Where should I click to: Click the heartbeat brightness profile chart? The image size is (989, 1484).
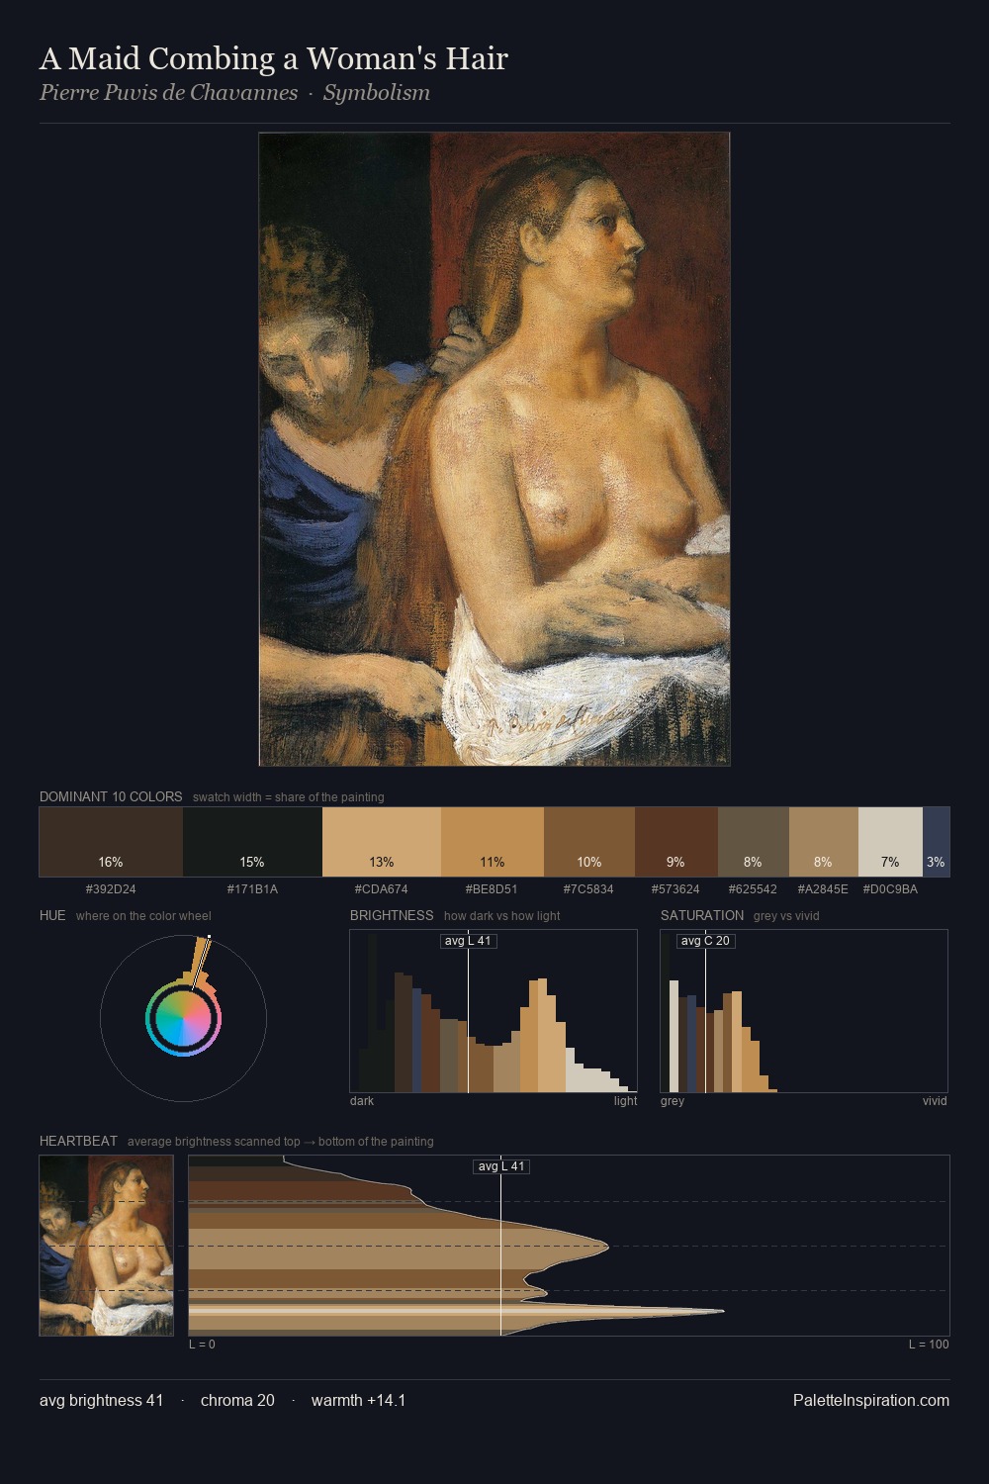tap(569, 1246)
